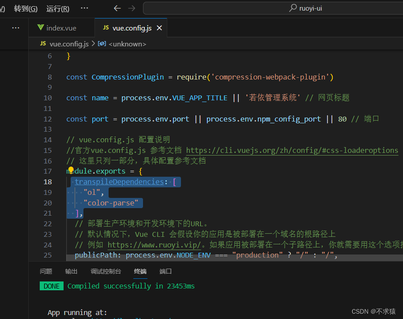Select the vue.config.js editor tab
This screenshot has width=403, height=319.
click(x=131, y=28)
